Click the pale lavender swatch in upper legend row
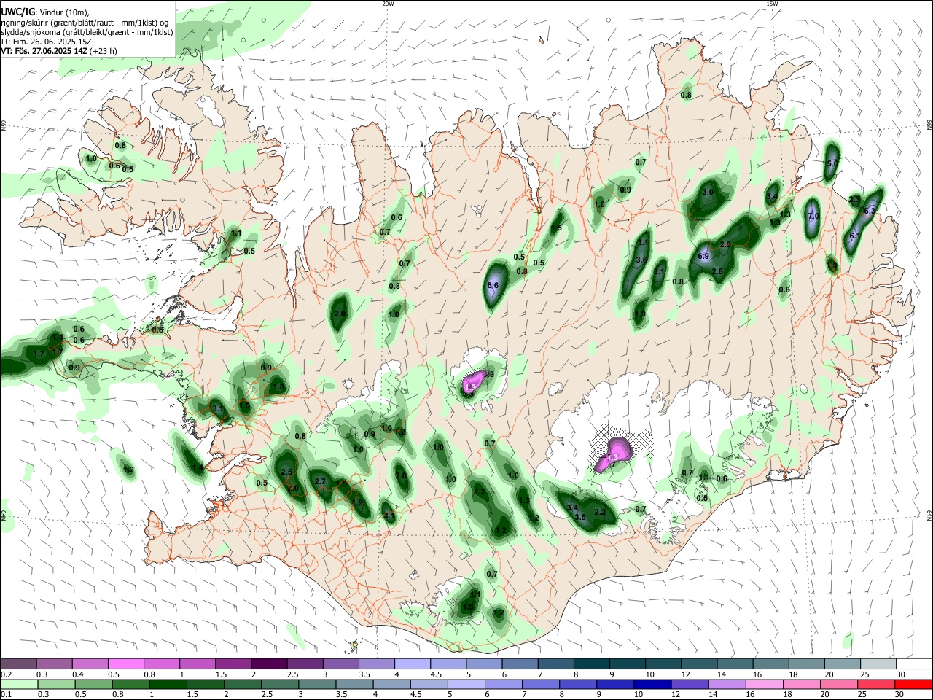This screenshot has height=700, width=933. click(413, 664)
